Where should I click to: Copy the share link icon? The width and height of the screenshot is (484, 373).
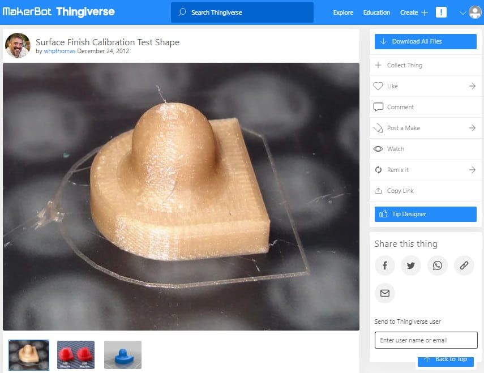(464, 265)
